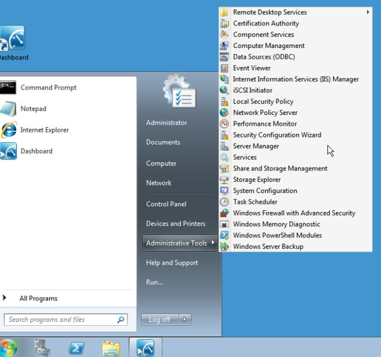The height and width of the screenshot is (357, 381).
Task: Open Task Scheduler from the menu
Action: coord(255,202)
